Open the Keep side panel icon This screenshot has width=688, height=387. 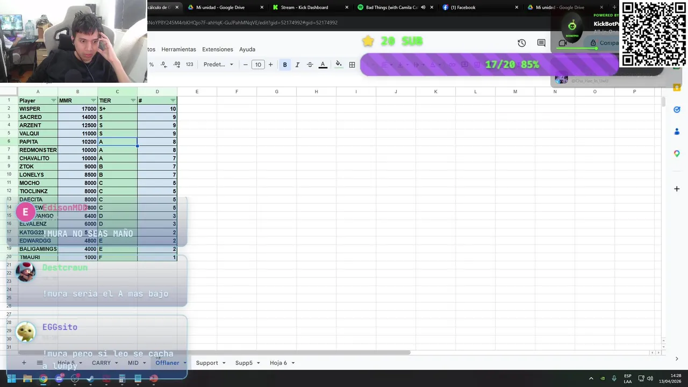(677, 87)
